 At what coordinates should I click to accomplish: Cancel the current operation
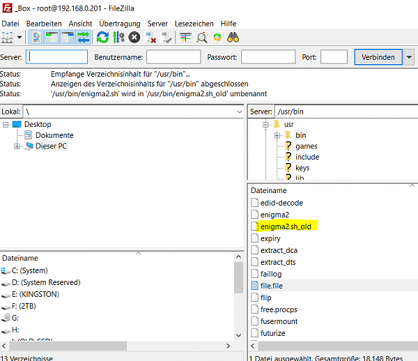[x=134, y=37]
